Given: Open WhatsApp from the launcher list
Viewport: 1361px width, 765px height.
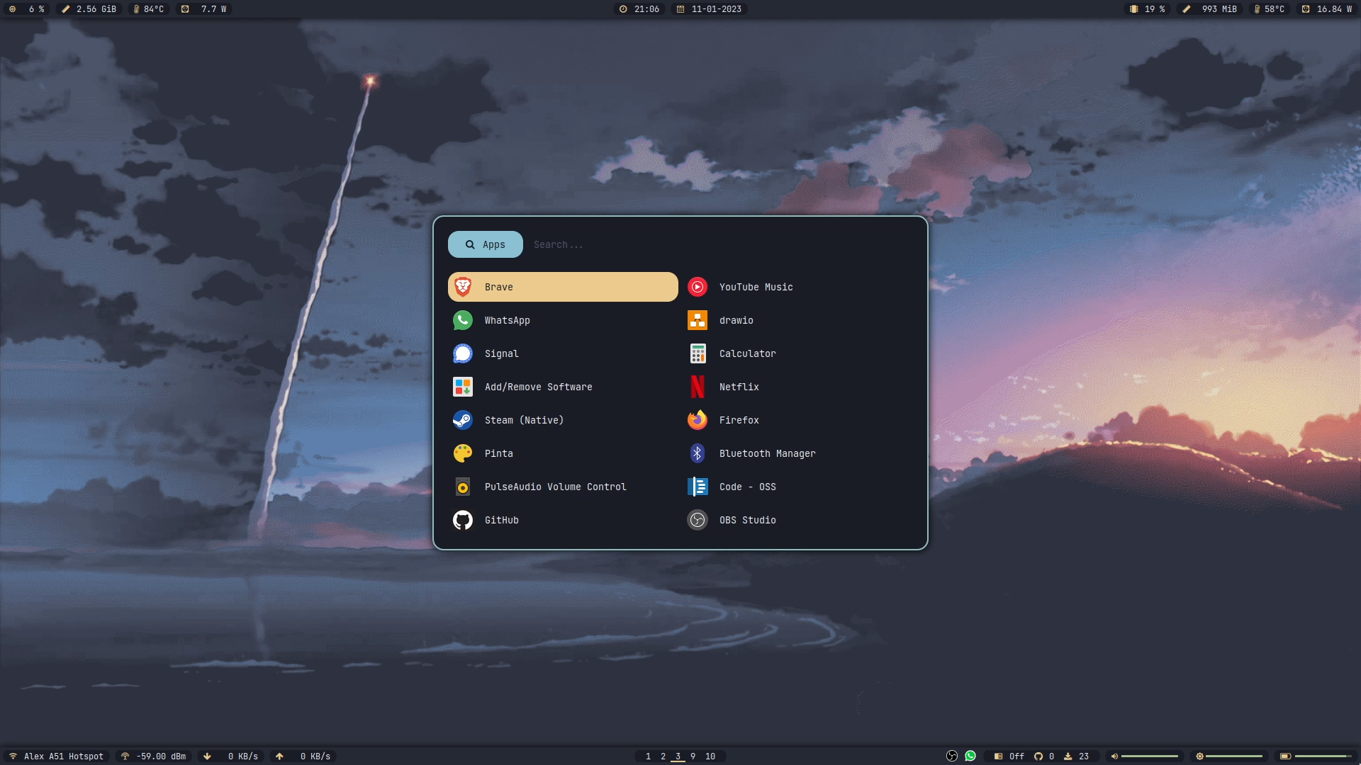Looking at the screenshot, I should point(507,320).
